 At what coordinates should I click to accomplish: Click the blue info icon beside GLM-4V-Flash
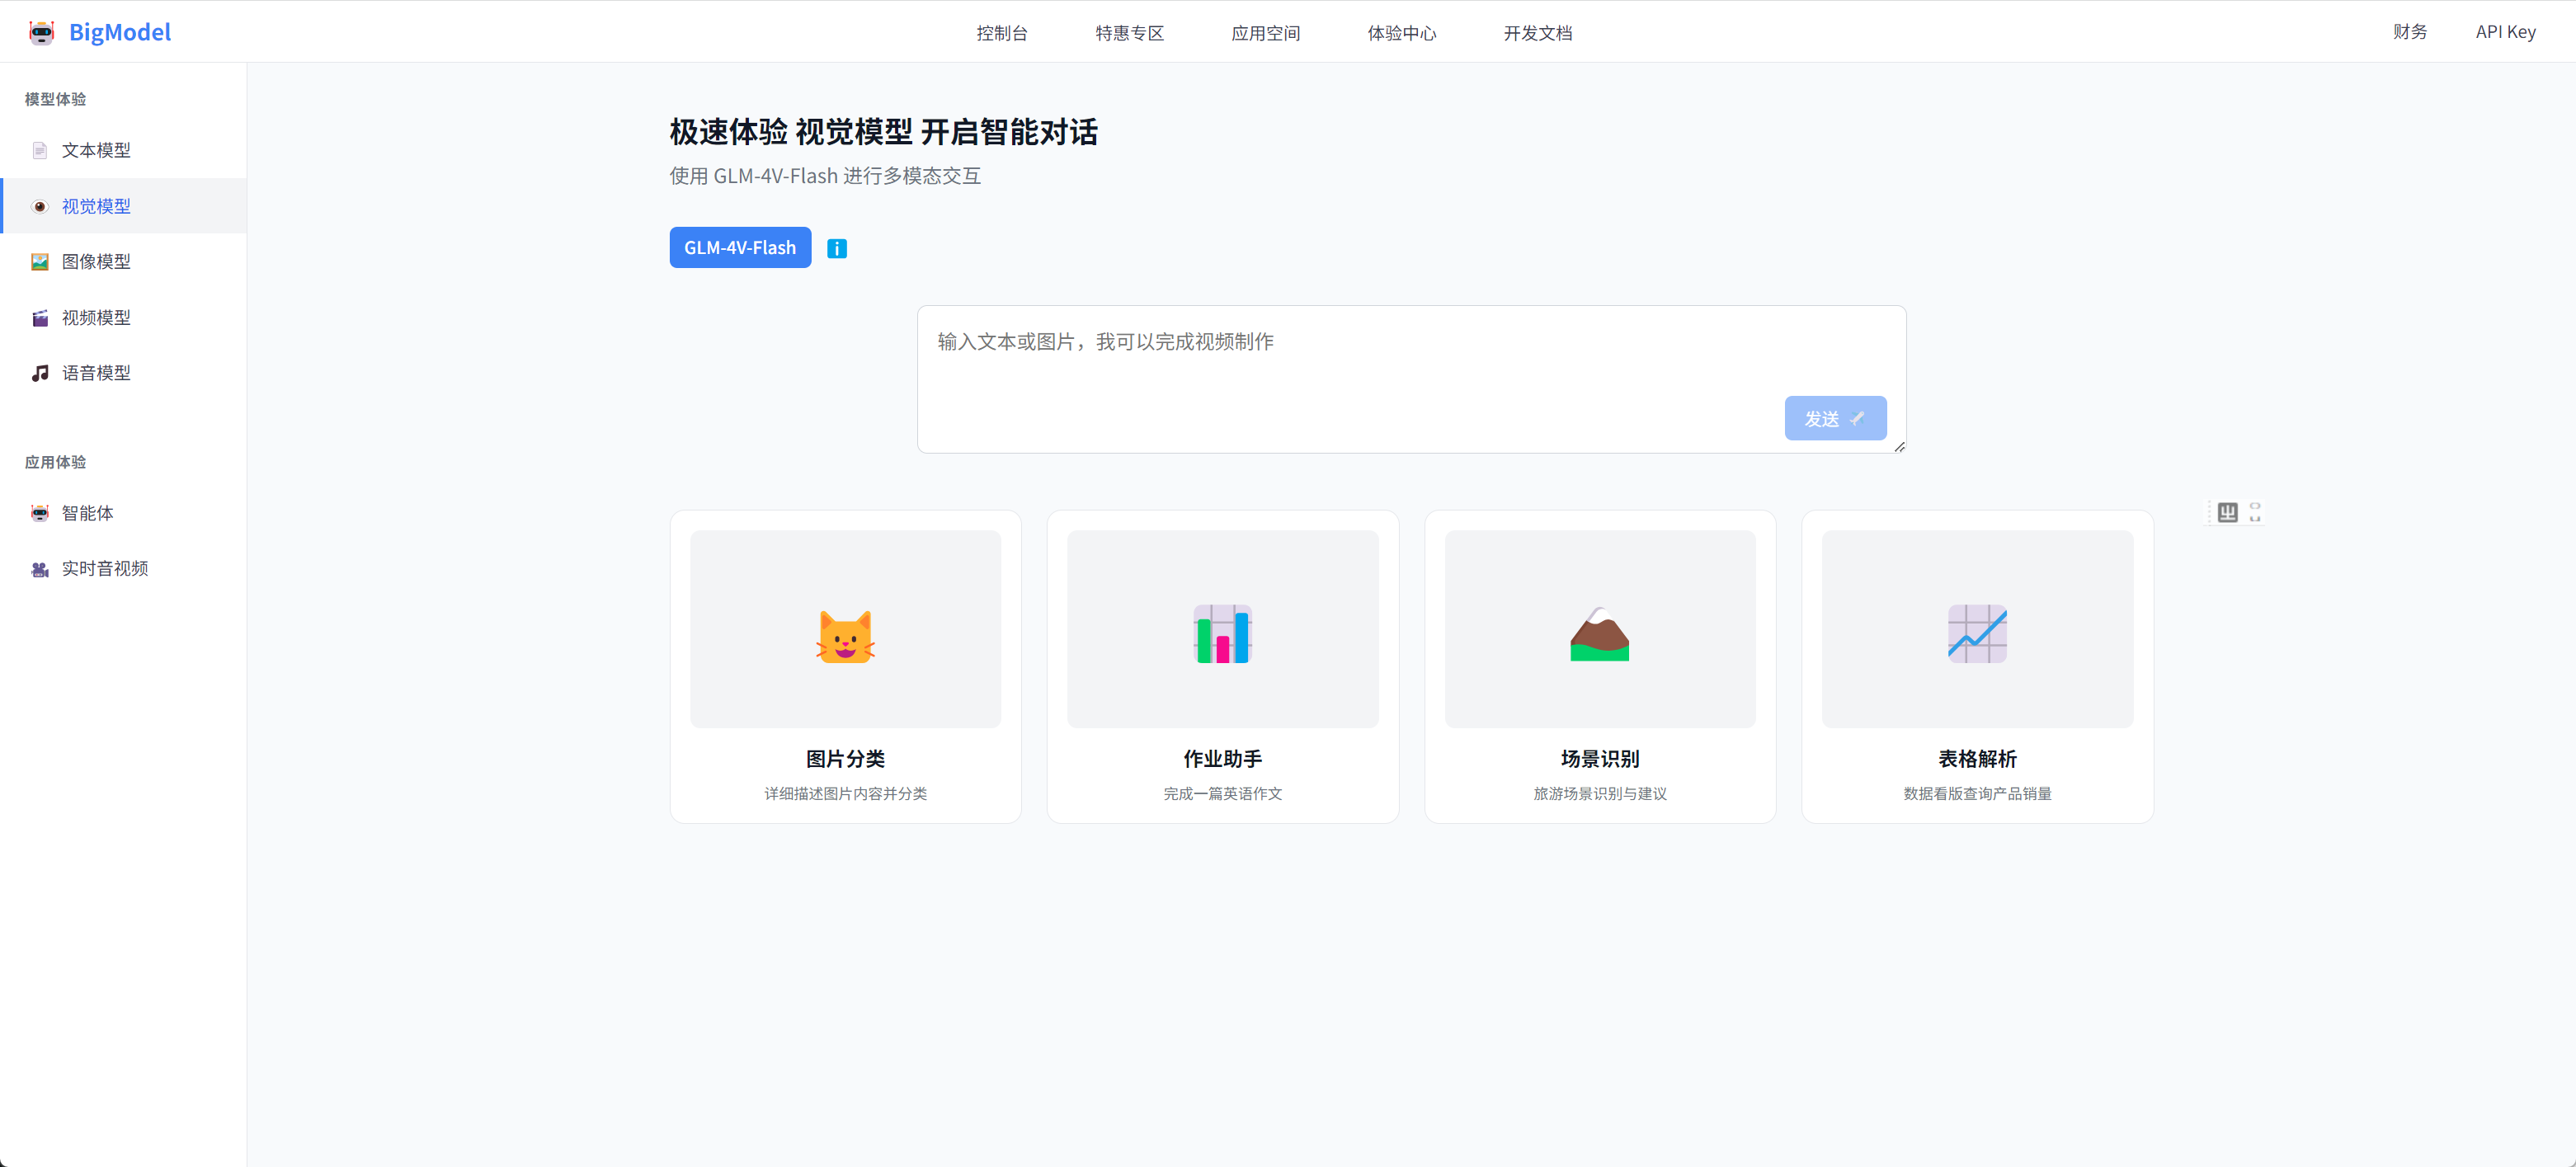pos(837,249)
